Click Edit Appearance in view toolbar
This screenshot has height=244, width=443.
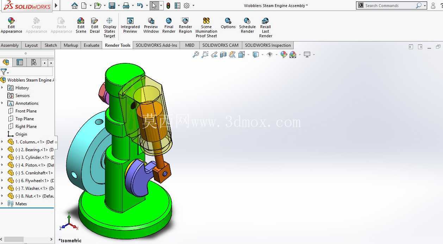pyautogui.click(x=284, y=54)
